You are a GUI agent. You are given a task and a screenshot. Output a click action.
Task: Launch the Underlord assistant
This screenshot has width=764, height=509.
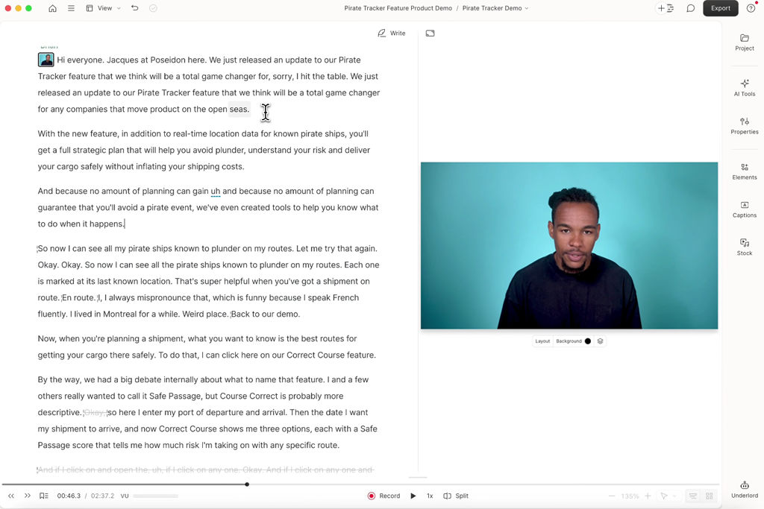click(745, 490)
